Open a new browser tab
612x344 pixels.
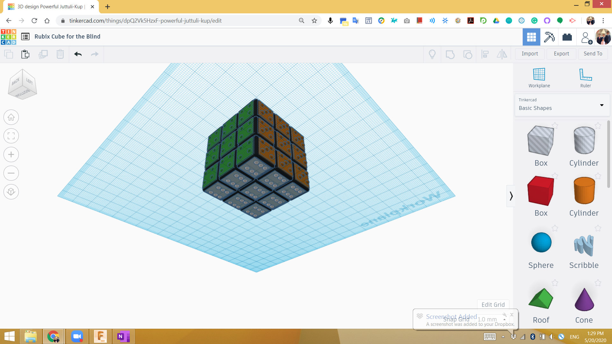[x=107, y=7]
